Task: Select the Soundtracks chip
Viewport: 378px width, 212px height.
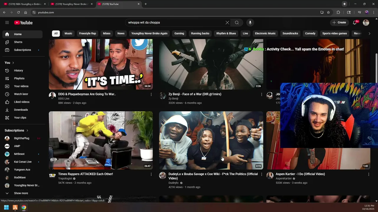Action: (x=290, y=34)
